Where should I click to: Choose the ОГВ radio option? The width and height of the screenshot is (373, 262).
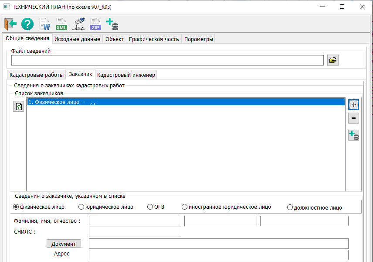[150, 207]
